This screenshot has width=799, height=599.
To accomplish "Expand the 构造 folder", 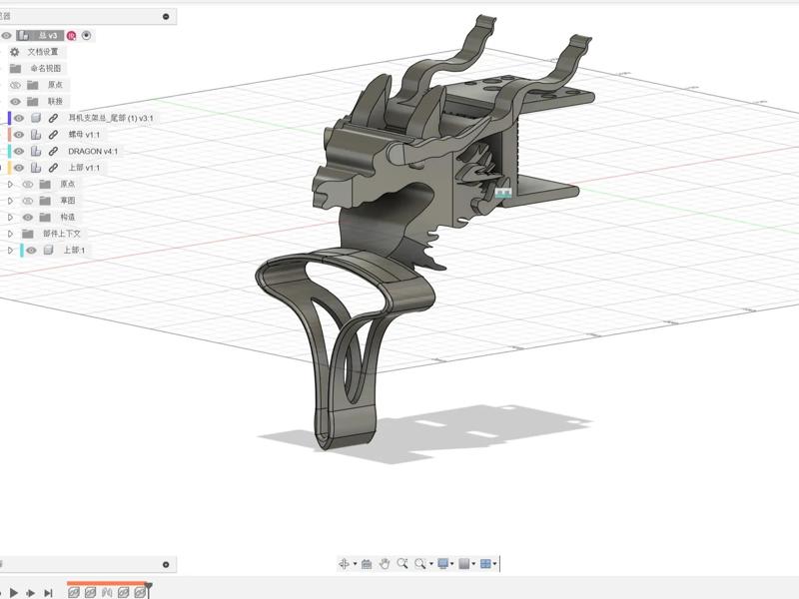I will tap(10, 218).
